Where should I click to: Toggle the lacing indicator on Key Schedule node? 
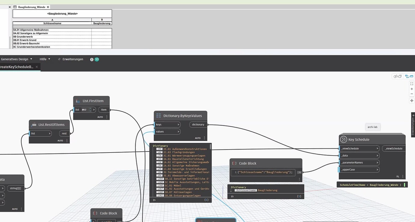[x=398, y=176]
